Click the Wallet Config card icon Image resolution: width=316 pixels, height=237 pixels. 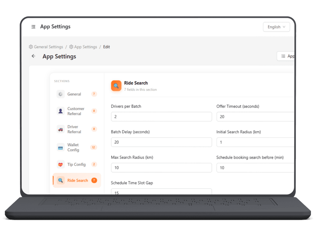click(x=61, y=147)
